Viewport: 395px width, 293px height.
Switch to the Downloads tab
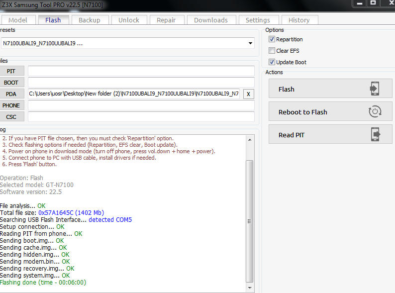[211, 20]
